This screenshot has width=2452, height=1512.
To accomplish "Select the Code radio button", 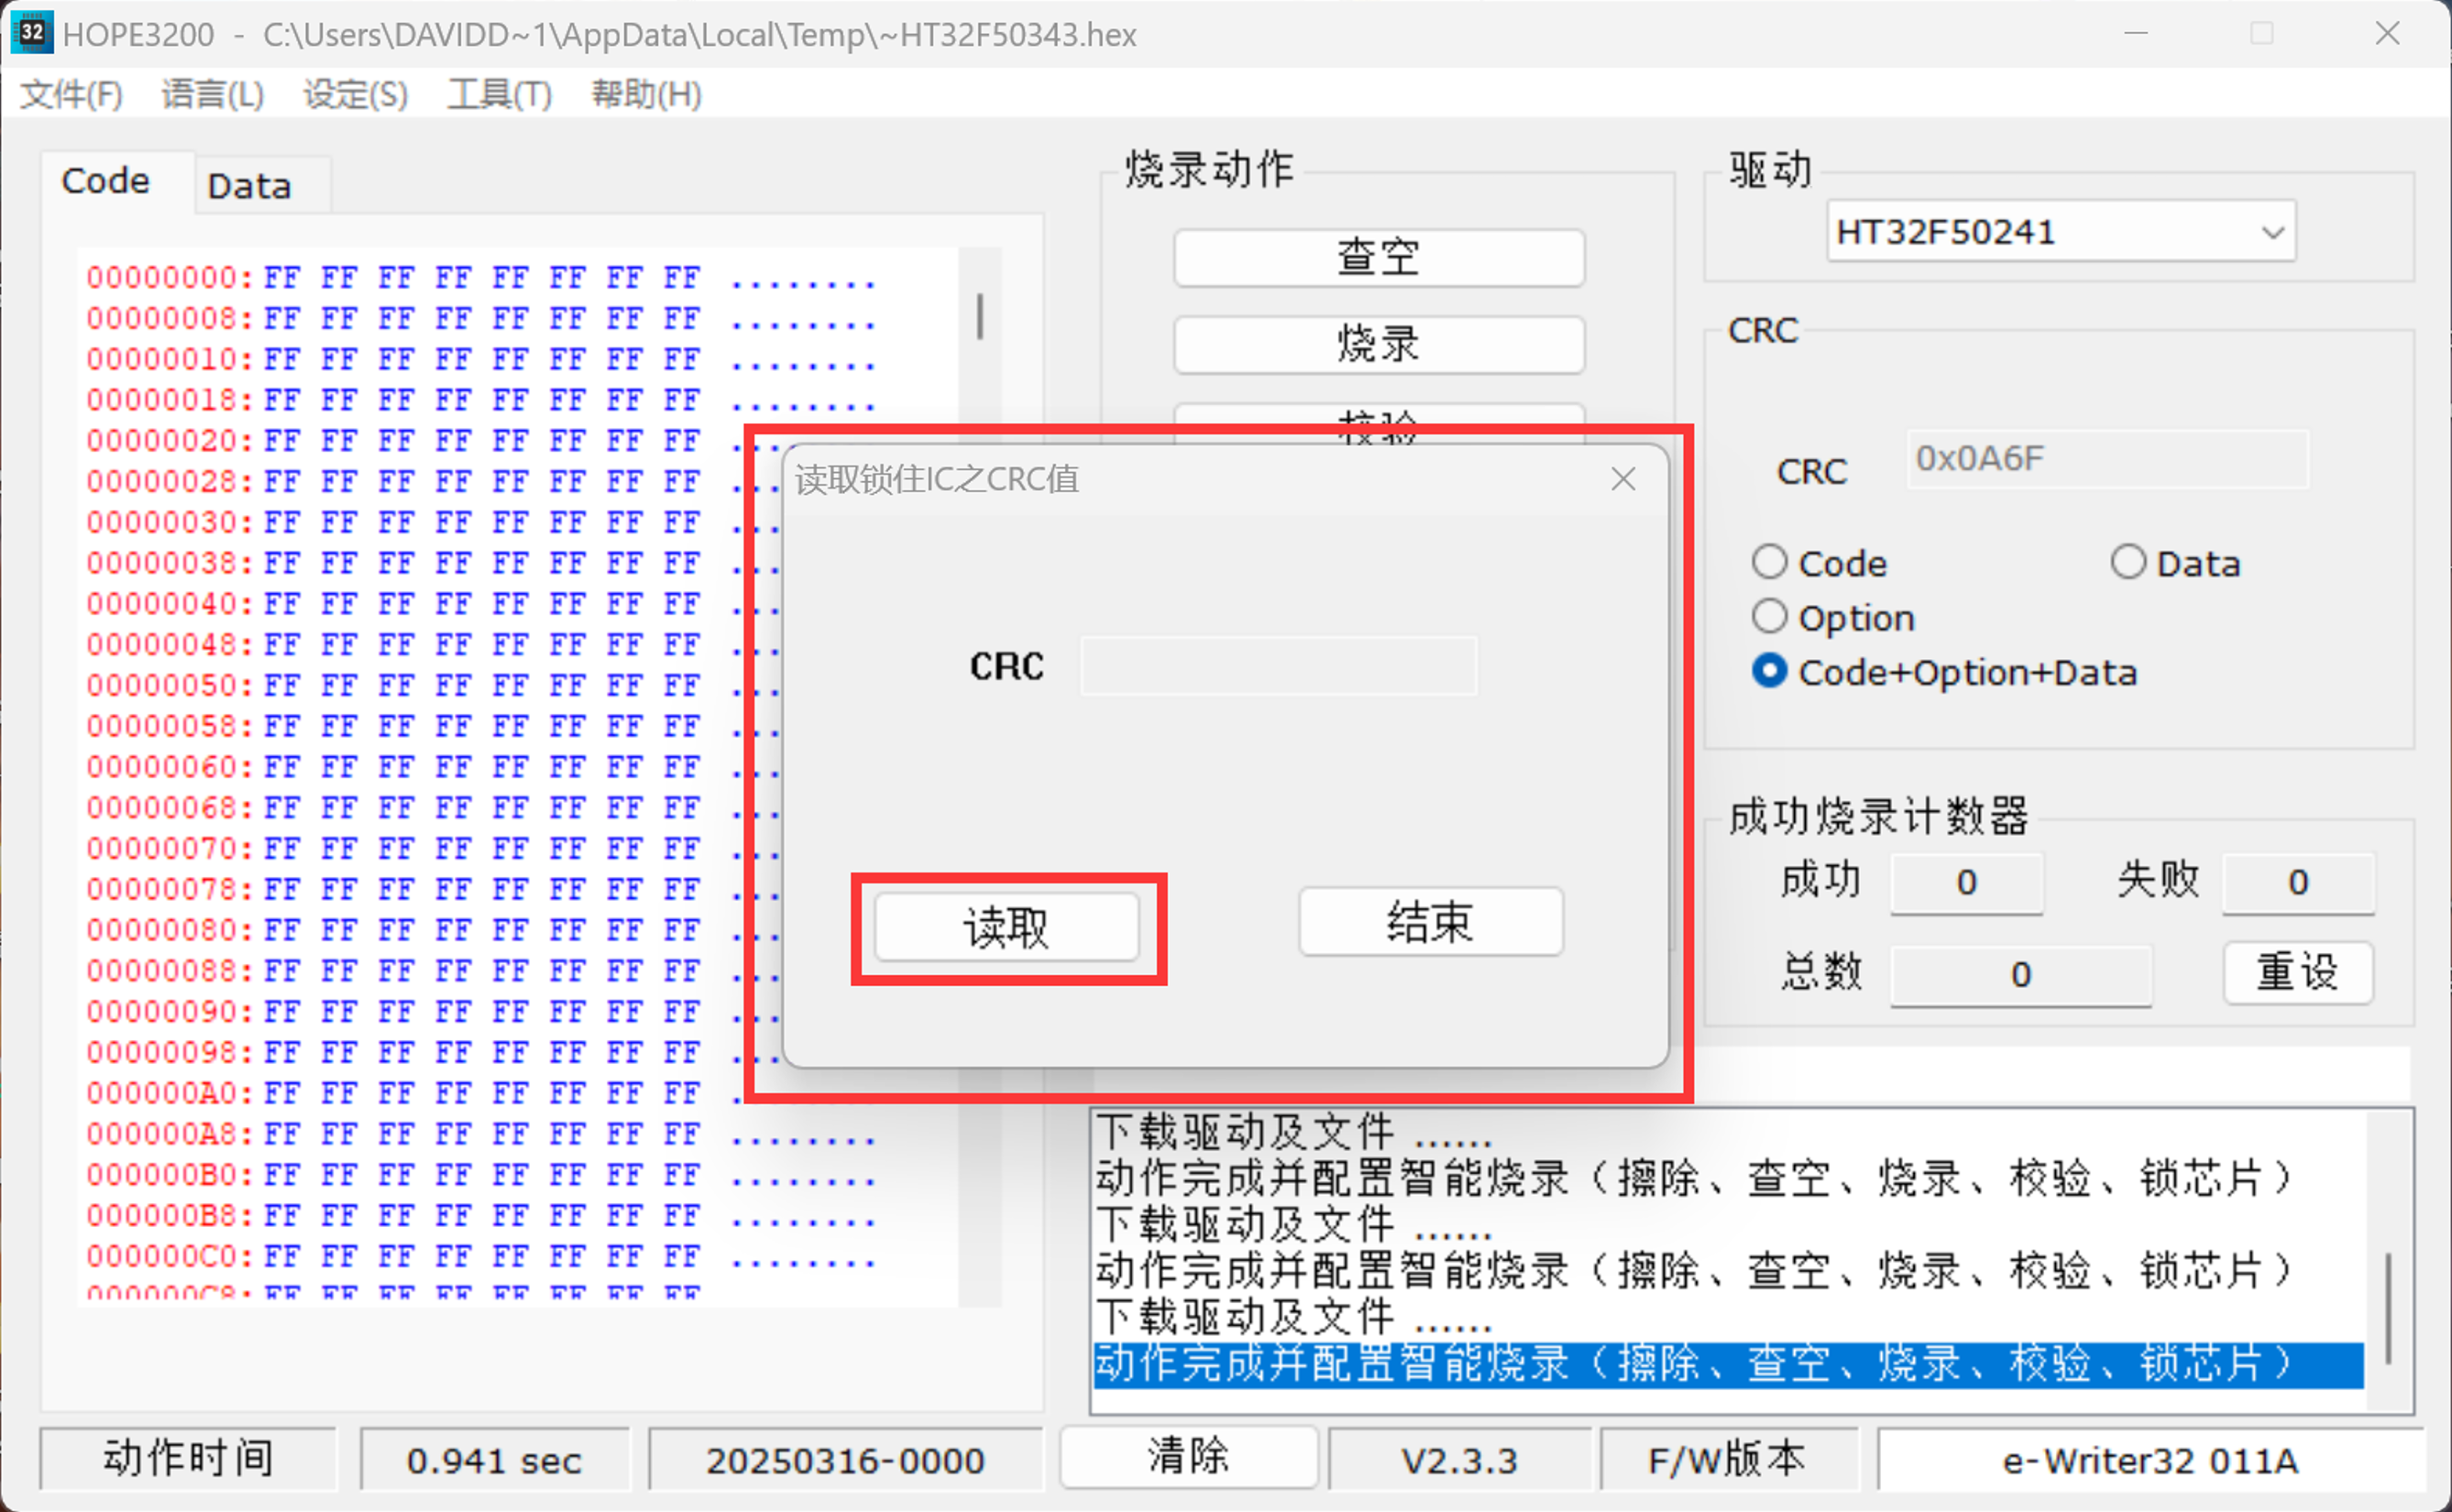I will click(1769, 562).
